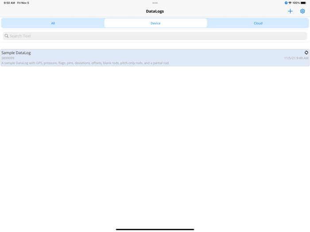Add a new DataLog with plus icon
310x232 pixels.
pyautogui.click(x=290, y=11)
